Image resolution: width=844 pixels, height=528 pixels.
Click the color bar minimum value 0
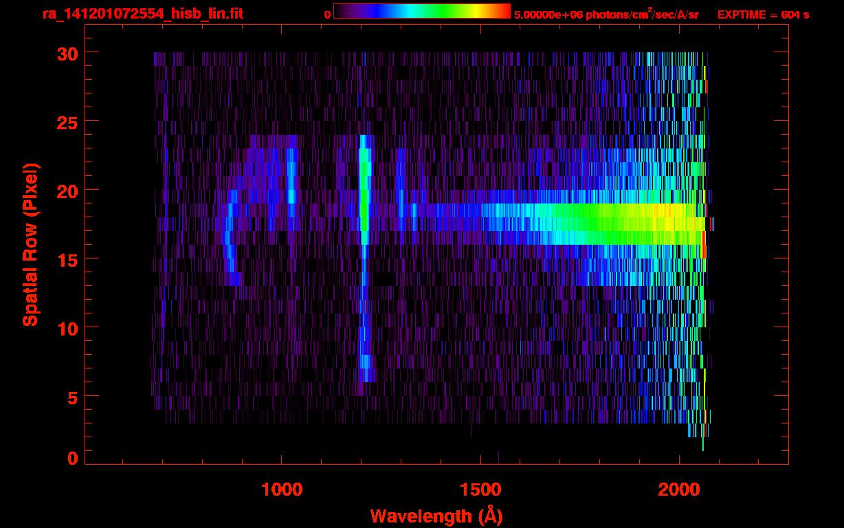pos(327,14)
